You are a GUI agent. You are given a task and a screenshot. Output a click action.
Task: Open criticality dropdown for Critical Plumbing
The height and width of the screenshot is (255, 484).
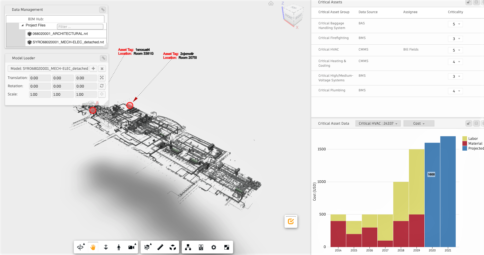pyautogui.click(x=455, y=91)
